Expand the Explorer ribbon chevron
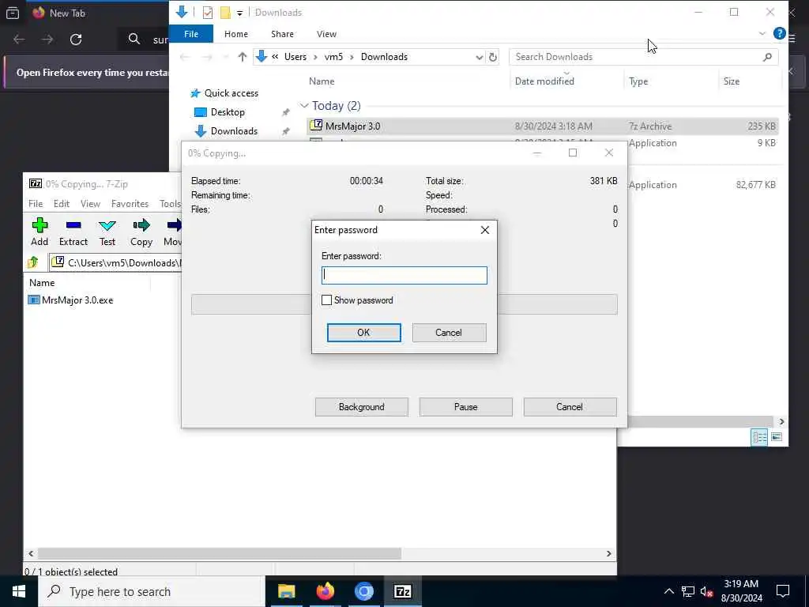This screenshot has width=809, height=607. 762,33
